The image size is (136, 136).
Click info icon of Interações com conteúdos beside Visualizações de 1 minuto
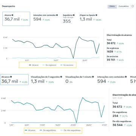pos(125,77)
